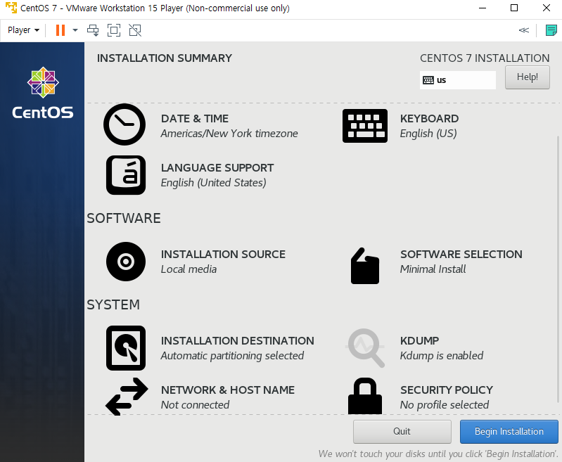Click the Network arrows icon

(x=127, y=397)
